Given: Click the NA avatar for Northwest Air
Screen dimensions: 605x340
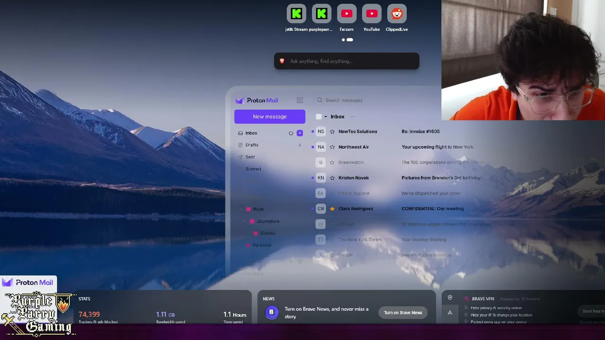Looking at the screenshot, I should point(321,147).
